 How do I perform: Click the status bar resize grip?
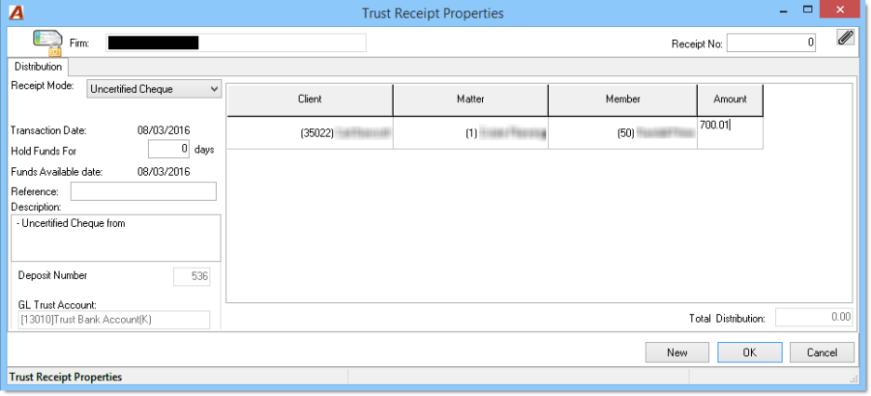pyautogui.click(x=855, y=379)
